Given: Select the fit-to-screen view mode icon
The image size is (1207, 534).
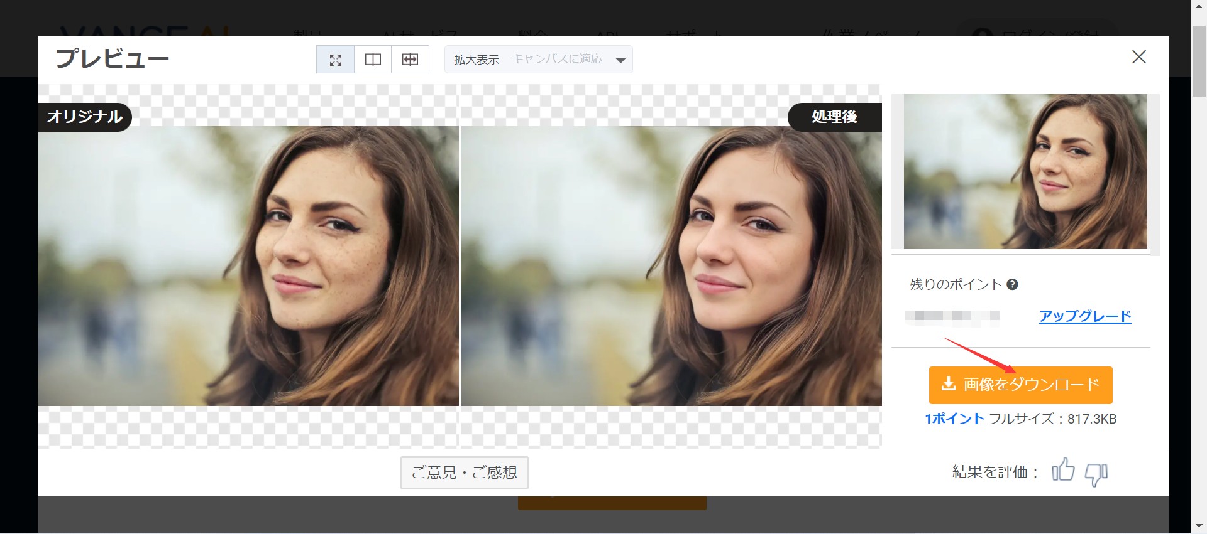Looking at the screenshot, I should (335, 60).
